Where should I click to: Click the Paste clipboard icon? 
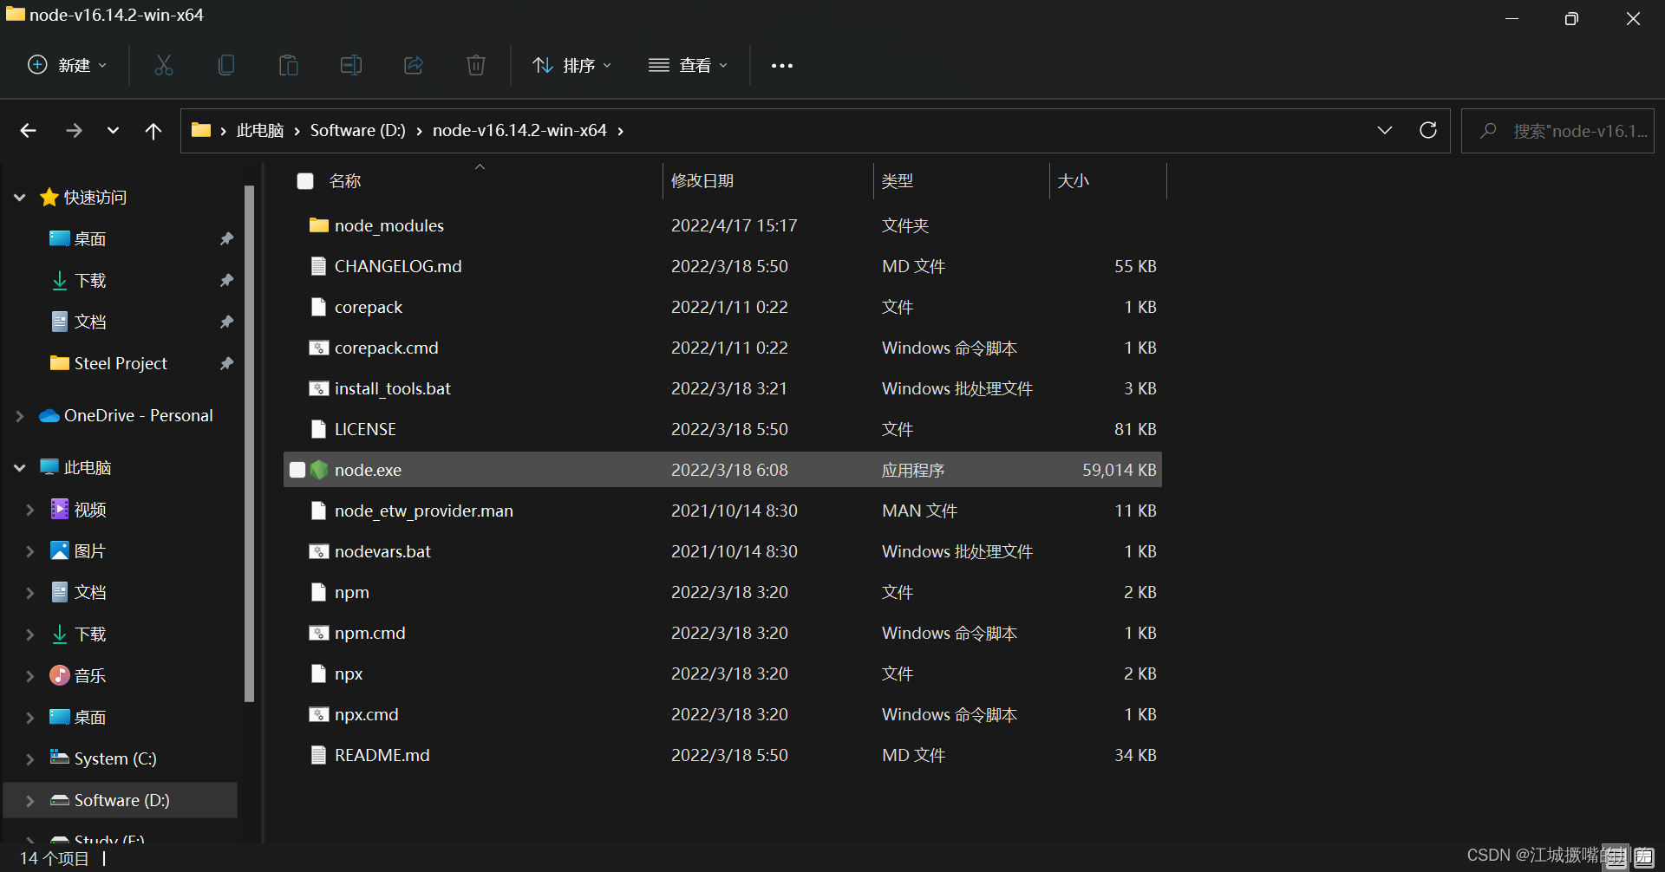[289, 65]
